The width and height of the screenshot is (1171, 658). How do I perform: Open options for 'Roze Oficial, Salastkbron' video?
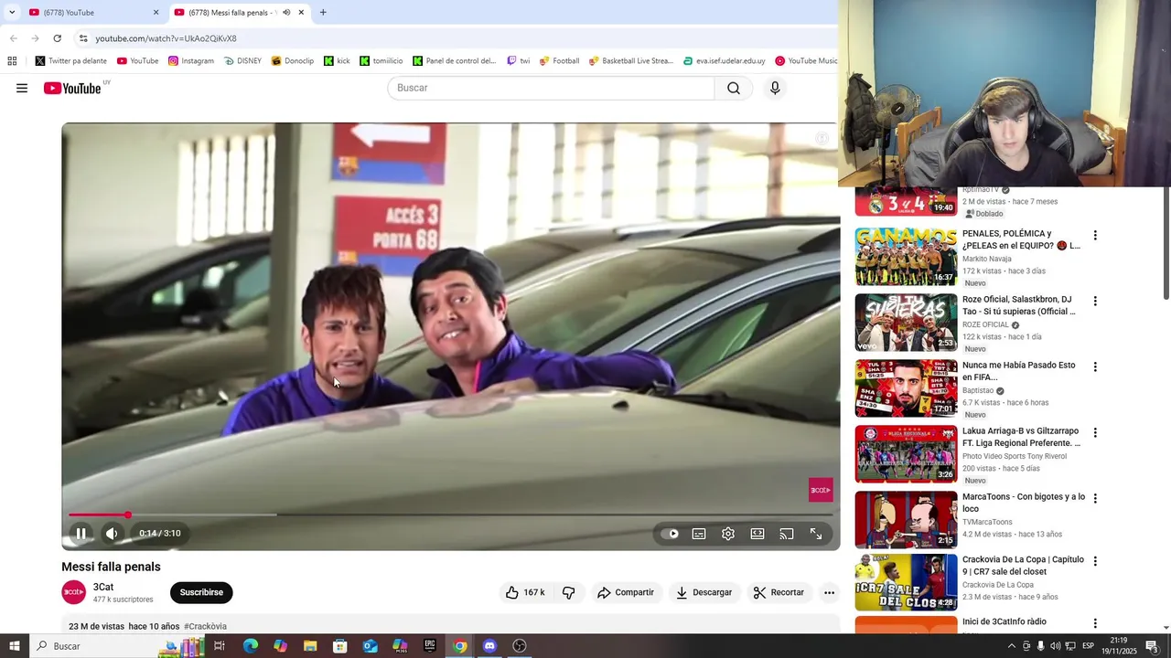[1095, 301]
